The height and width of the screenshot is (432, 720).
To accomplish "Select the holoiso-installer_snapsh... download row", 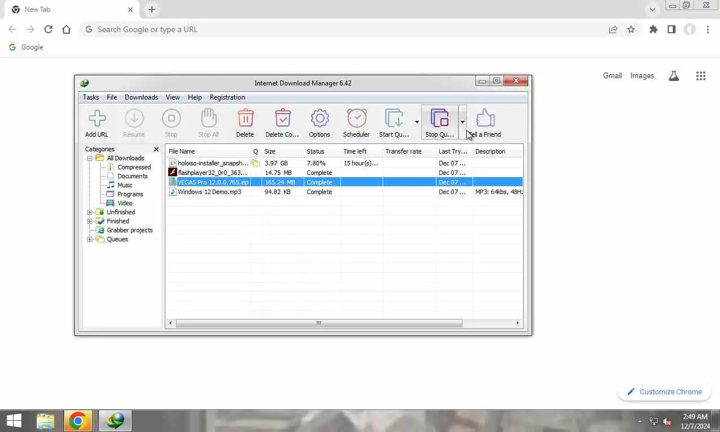I will [344, 163].
